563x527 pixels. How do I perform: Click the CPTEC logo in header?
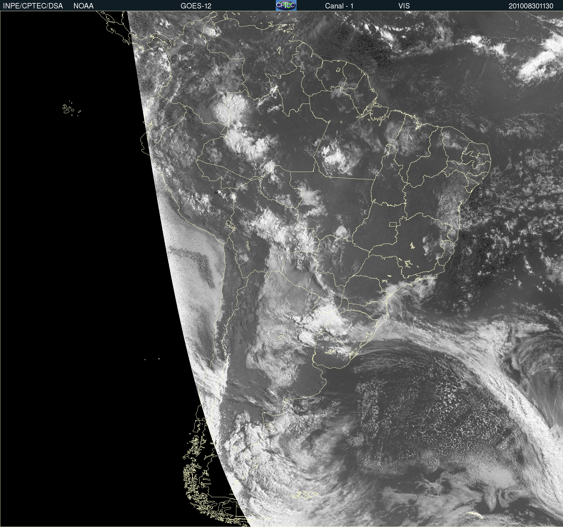286,5
